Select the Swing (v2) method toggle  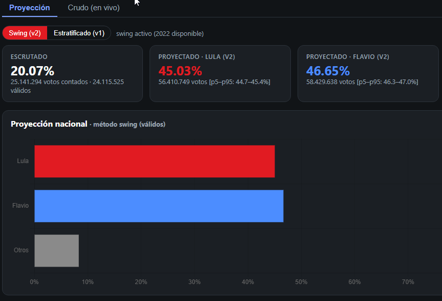pos(25,33)
